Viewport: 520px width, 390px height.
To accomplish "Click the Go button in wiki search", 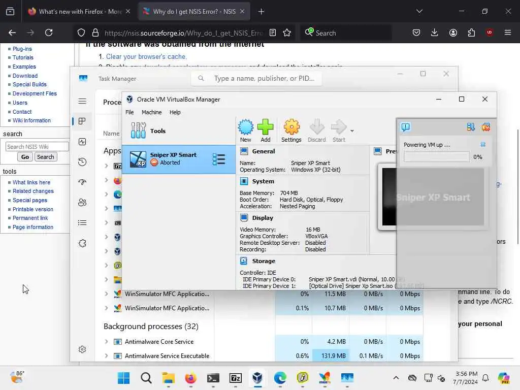I will (25, 157).
